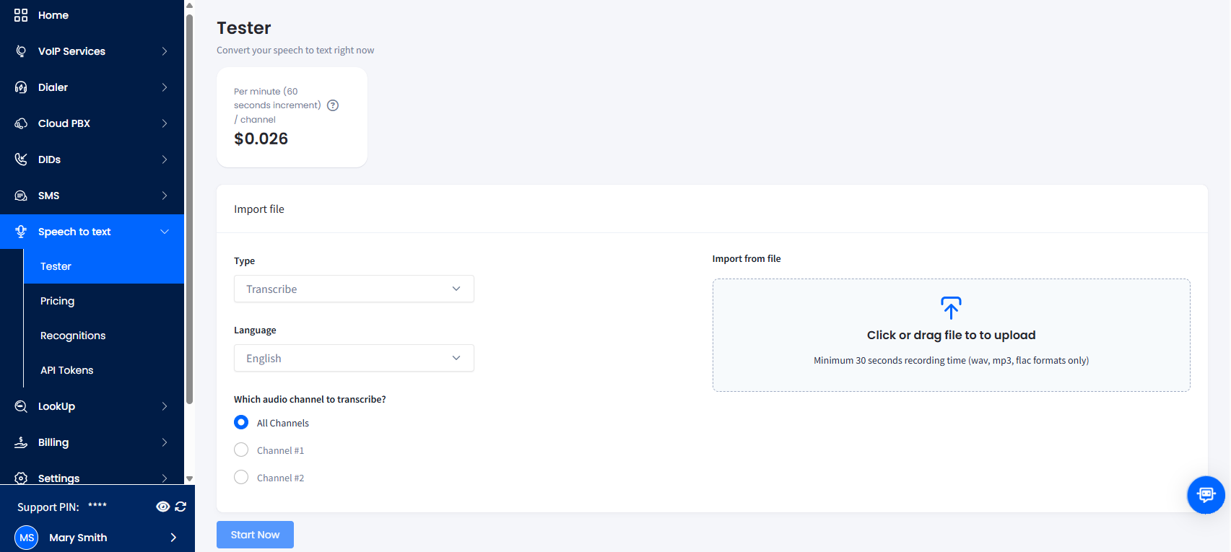
Task: Expand the Billing chevron
Action: (165, 442)
